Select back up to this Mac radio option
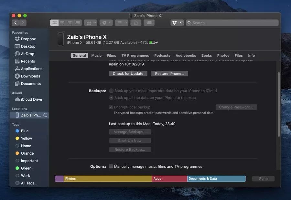This screenshot has width=291, height=200. coord(111,98)
